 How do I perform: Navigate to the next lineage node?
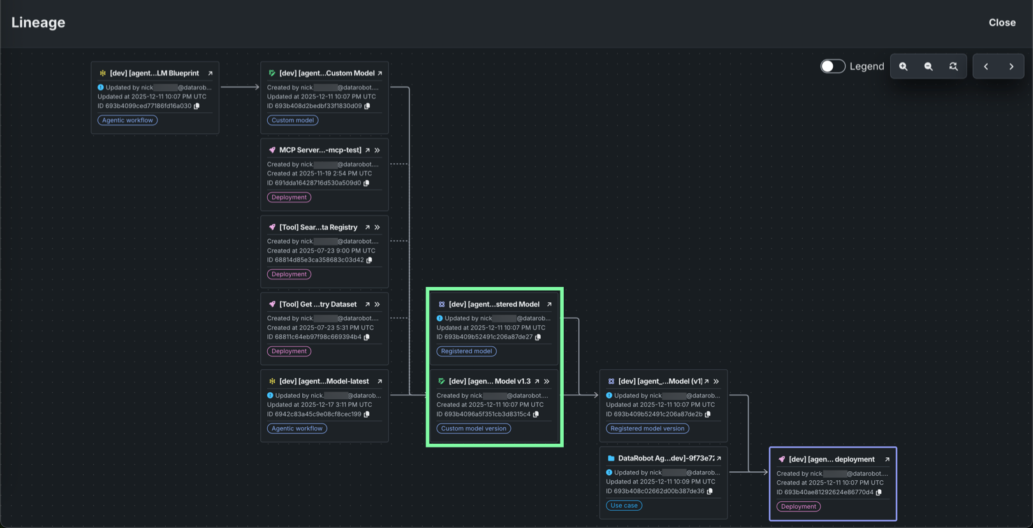[1011, 66]
